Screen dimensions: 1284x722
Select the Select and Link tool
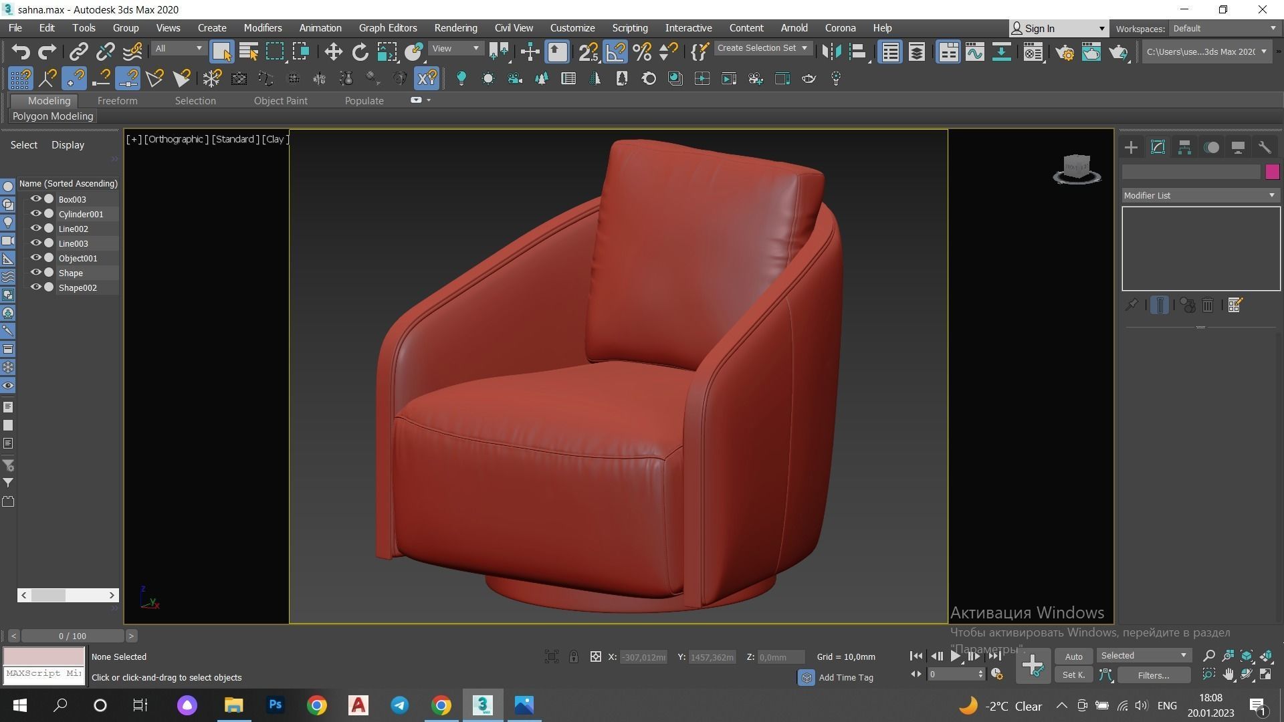(79, 52)
